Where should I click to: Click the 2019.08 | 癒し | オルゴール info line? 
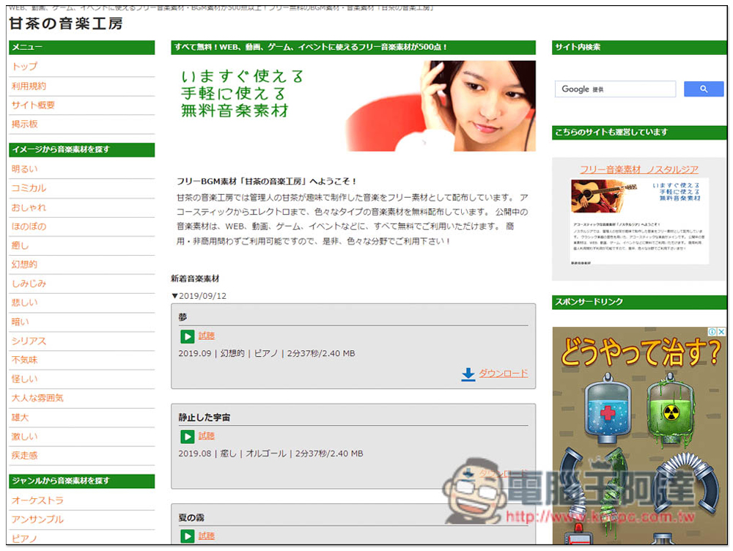[x=270, y=454]
